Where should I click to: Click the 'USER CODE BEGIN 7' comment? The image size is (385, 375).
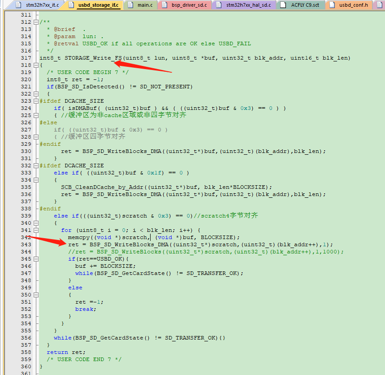point(88,72)
